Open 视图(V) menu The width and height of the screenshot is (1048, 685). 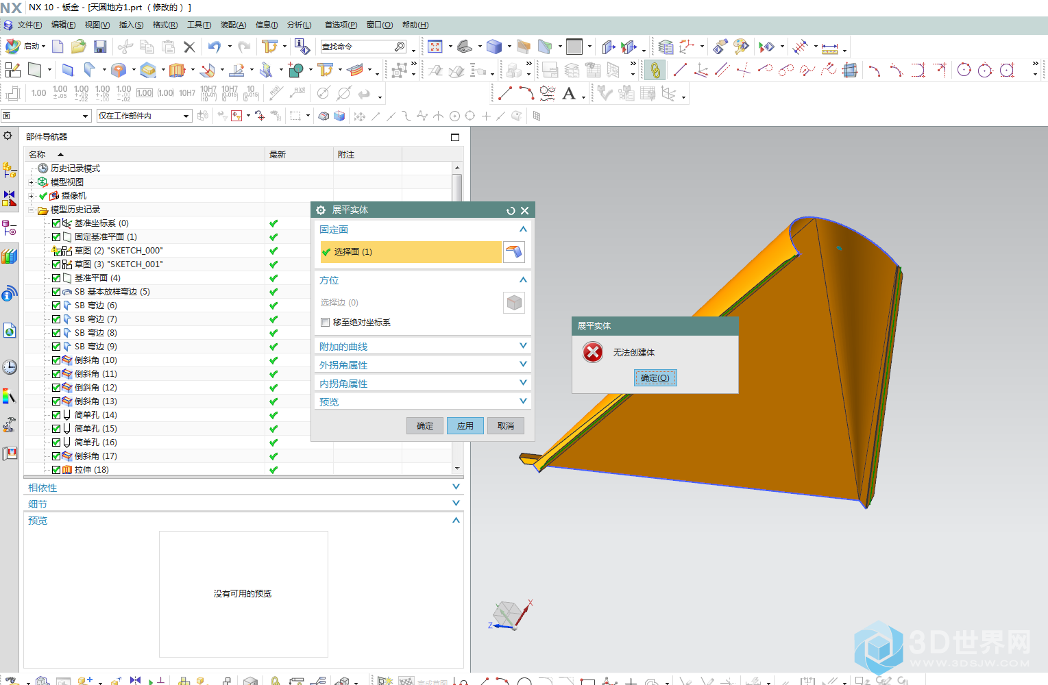click(97, 25)
